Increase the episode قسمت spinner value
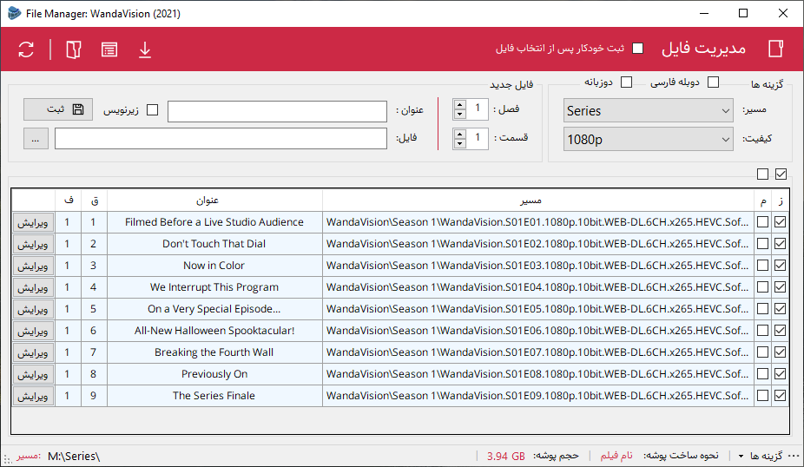Screen dimensions: 804x467 [x=460, y=134]
